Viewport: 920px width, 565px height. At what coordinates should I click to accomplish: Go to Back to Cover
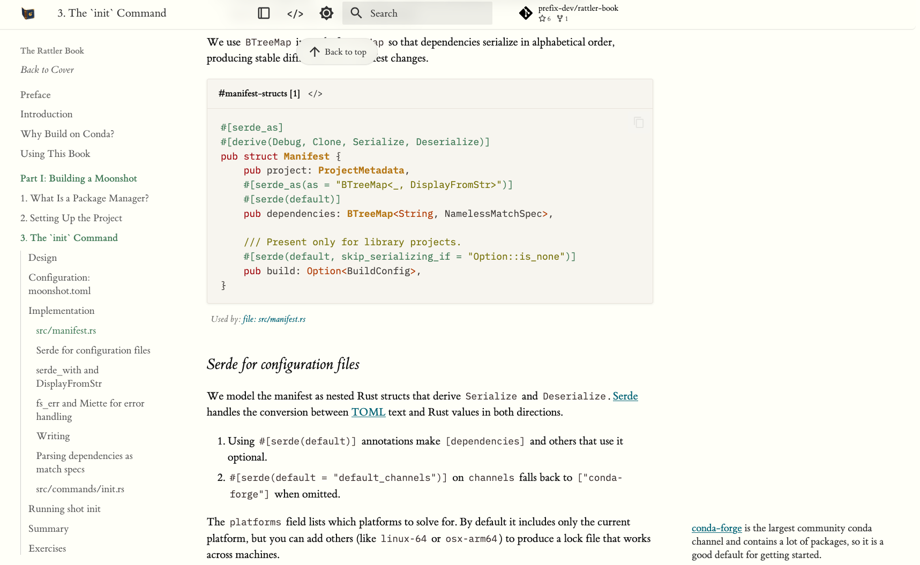pos(47,70)
